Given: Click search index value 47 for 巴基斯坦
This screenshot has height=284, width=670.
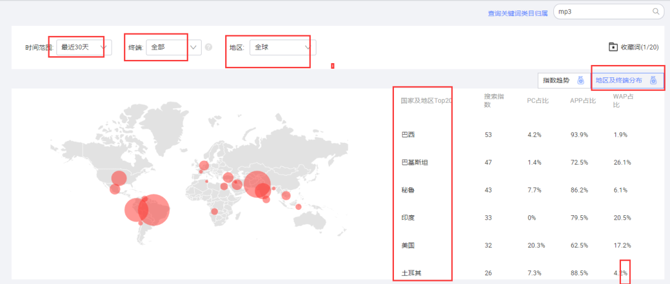Looking at the screenshot, I should [x=488, y=163].
